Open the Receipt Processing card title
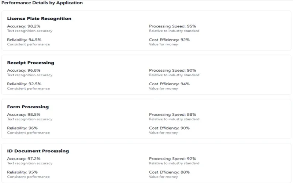This screenshot has width=293, height=183. click(x=30, y=63)
